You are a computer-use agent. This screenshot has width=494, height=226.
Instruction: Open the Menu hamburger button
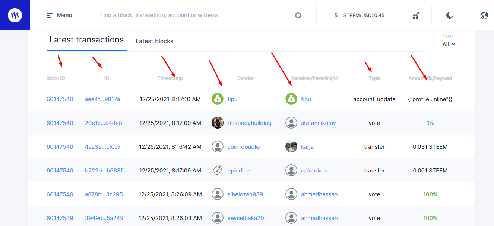[x=60, y=15]
